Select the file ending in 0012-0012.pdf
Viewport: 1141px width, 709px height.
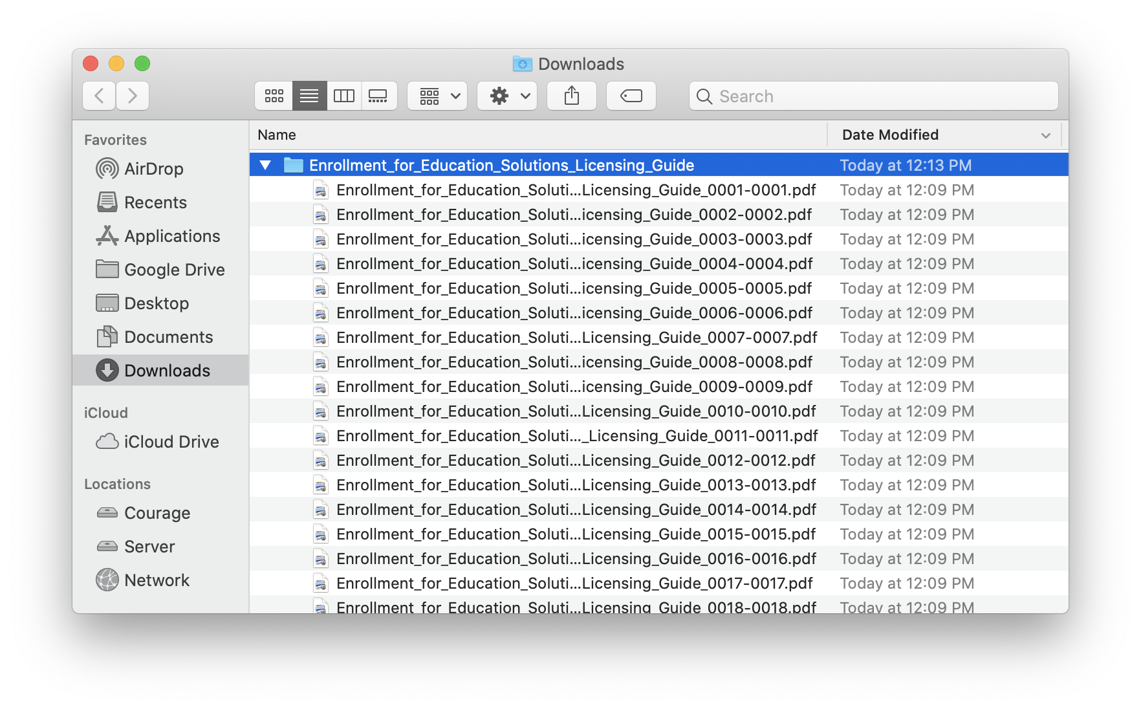pos(658,461)
